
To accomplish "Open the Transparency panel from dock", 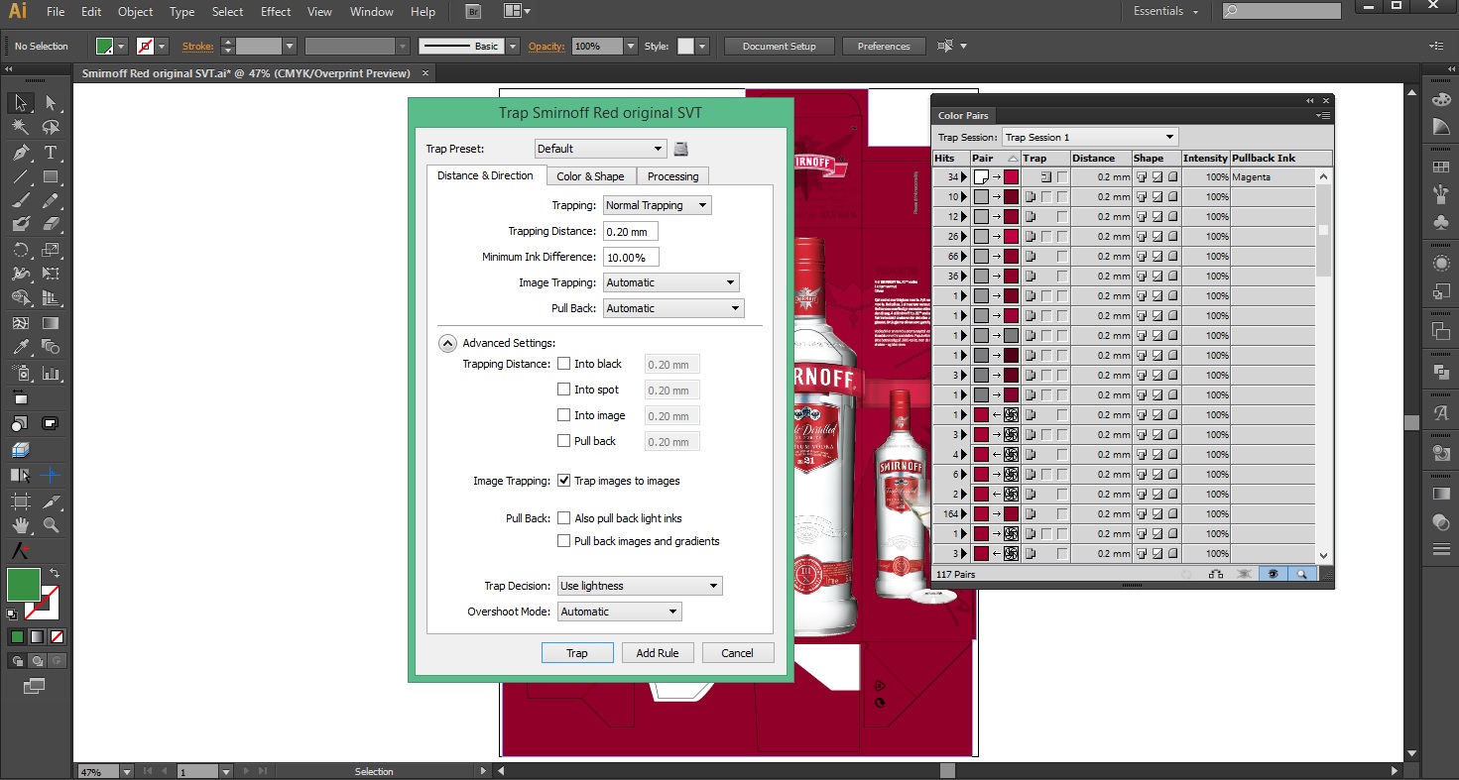I will 1441,522.
